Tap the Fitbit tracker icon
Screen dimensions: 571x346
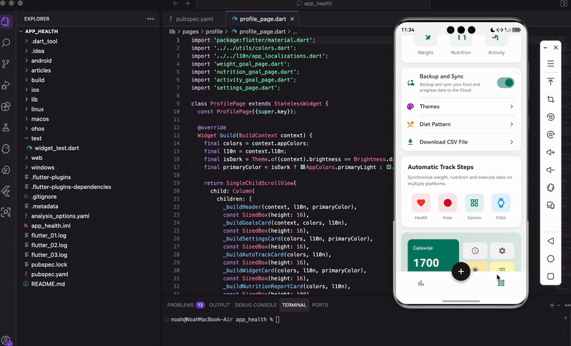(501, 203)
